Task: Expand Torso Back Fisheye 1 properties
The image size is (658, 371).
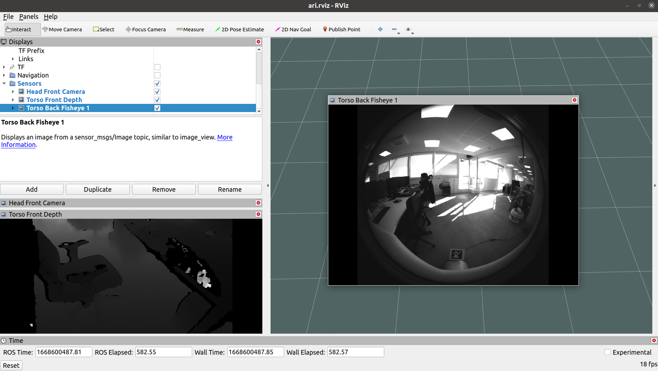Action: pyautogui.click(x=13, y=108)
